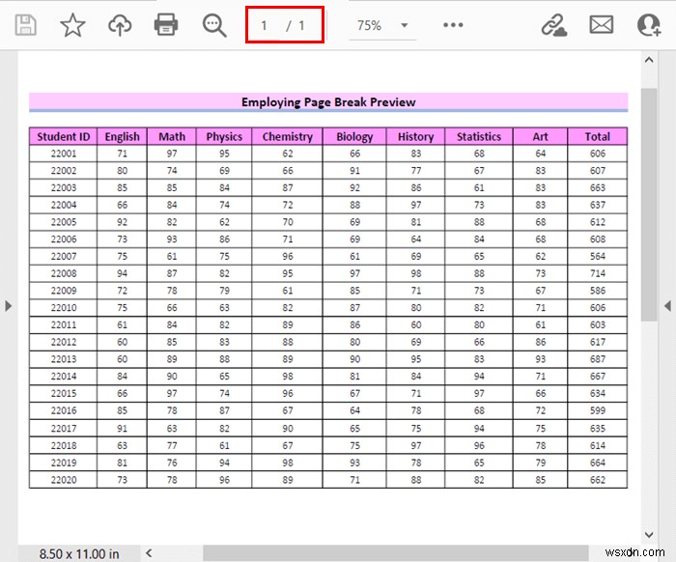The width and height of the screenshot is (676, 562).
Task: Open the Find text search tool
Action: (214, 25)
